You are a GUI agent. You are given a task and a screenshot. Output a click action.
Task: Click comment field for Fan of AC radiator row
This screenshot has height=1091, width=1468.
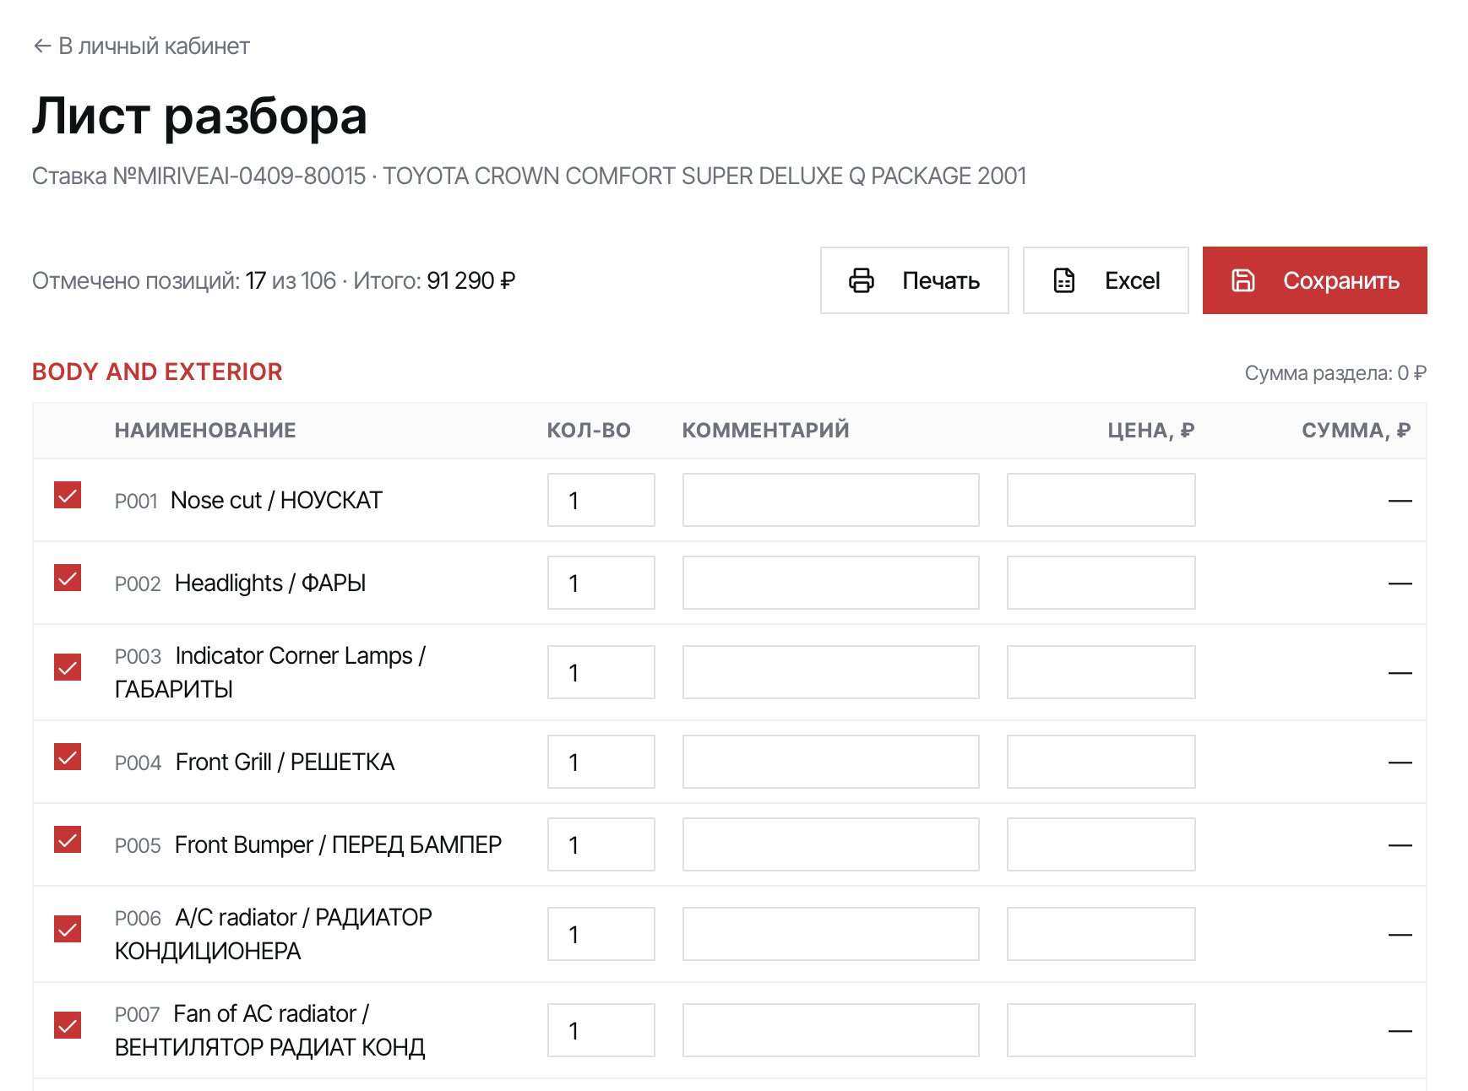click(831, 1030)
